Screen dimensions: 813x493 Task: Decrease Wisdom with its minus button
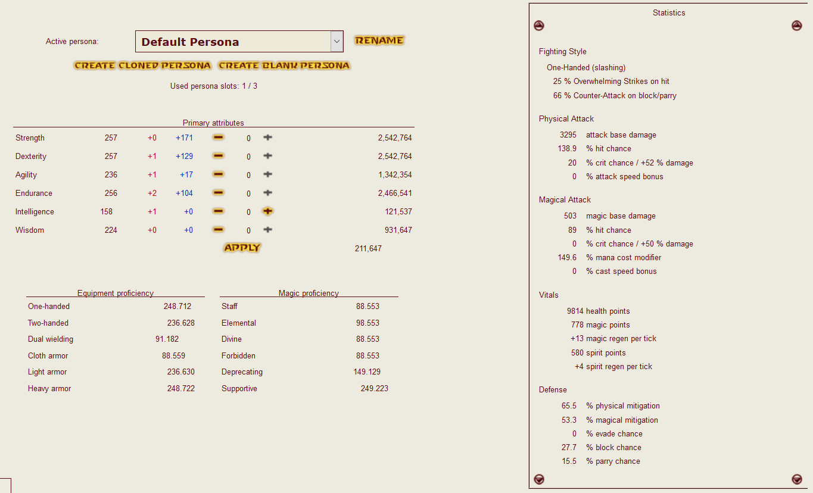click(x=219, y=230)
